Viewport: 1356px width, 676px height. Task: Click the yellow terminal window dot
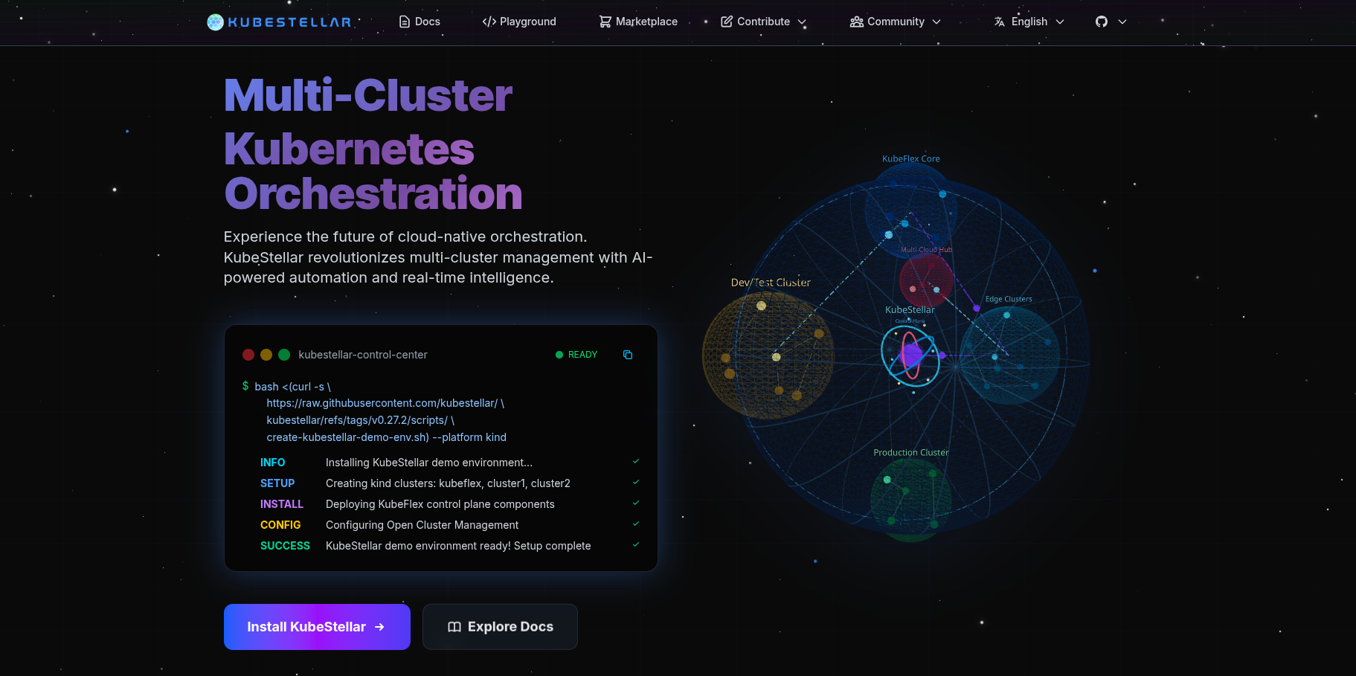pyautogui.click(x=266, y=355)
